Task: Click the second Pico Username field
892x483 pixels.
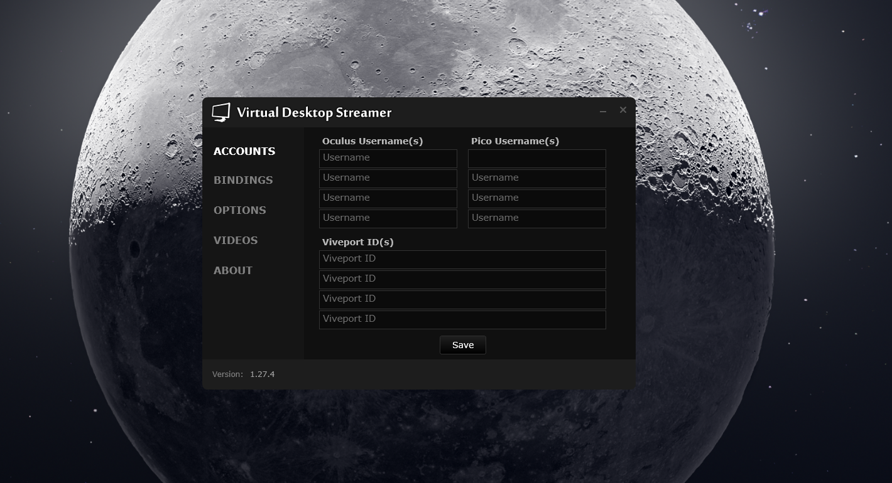Action: coord(537,178)
